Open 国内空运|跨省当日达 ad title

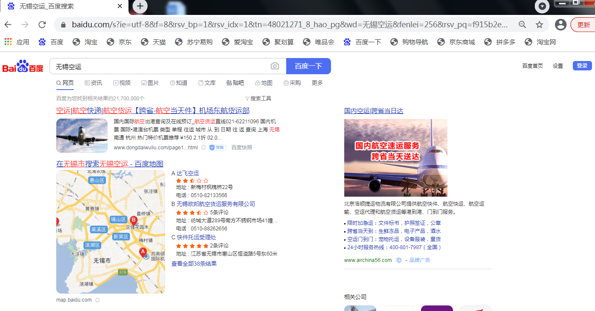click(374, 111)
